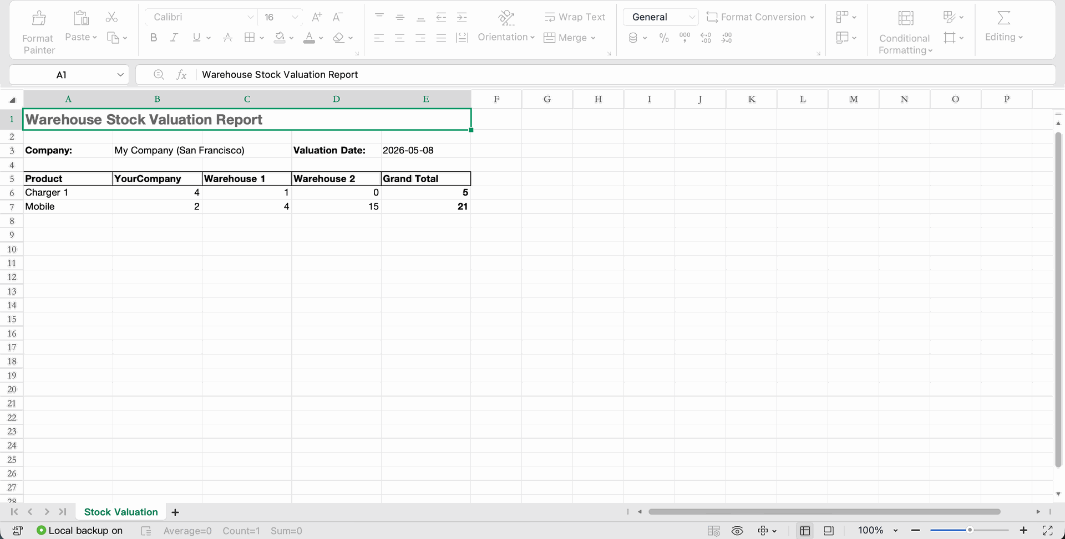Select row 5 header
The width and height of the screenshot is (1065, 539).
point(12,179)
